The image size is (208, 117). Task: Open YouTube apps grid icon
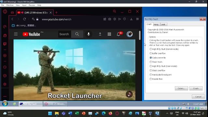click(109, 34)
